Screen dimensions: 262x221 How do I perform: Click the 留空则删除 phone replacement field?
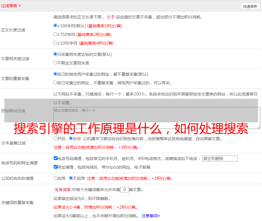coord(220,159)
